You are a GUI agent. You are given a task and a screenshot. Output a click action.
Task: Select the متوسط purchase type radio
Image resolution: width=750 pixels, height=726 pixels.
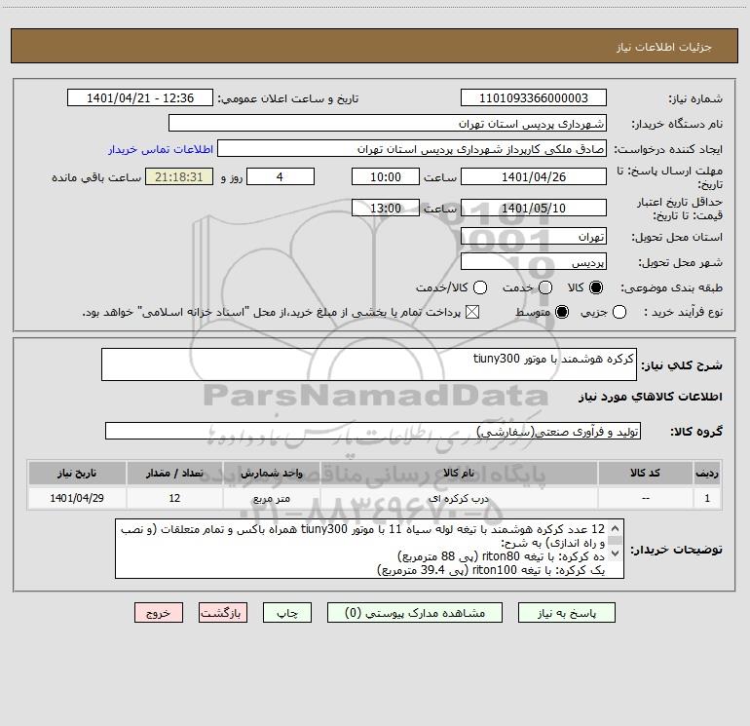coord(562,312)
